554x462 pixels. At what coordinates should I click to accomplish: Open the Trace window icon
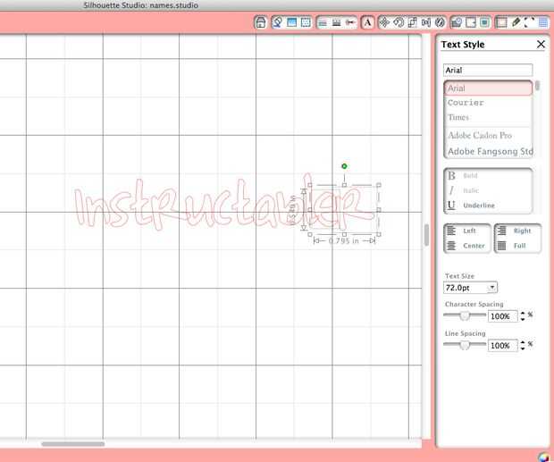coord(471,22)
